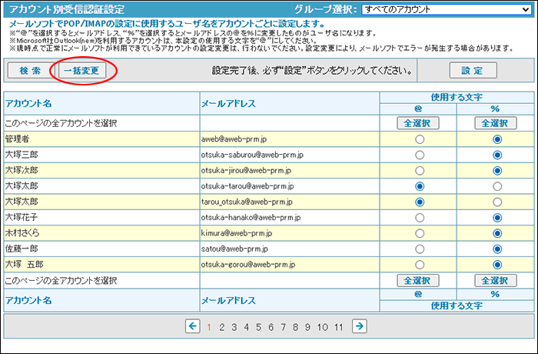Select % radio for otsuka-tarou account
The width and height of the screenshot is (538, 354).
[496, 186]
